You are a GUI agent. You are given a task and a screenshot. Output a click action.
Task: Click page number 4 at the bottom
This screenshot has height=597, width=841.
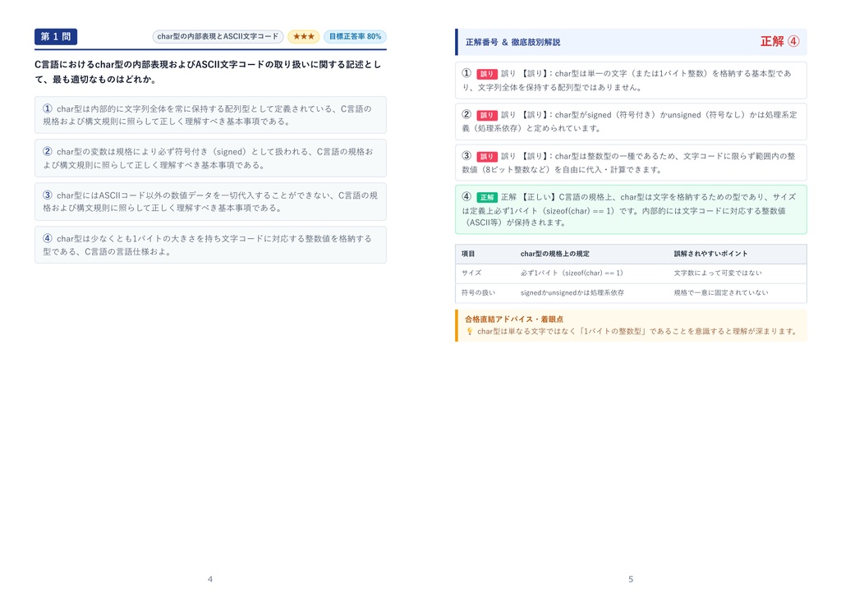pos(210,579)
